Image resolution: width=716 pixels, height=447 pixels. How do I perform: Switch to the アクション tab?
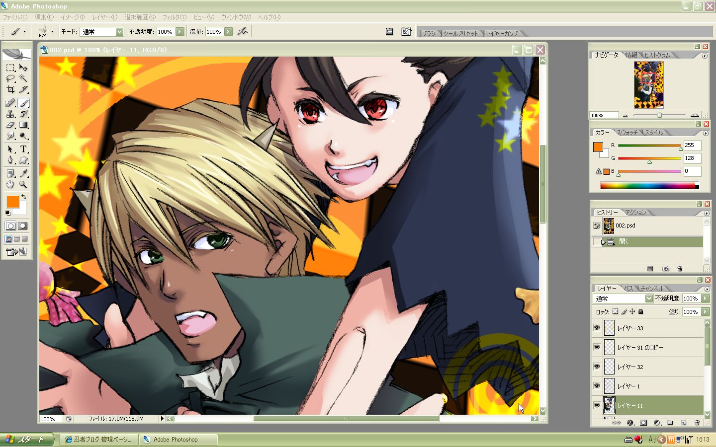tap(636, 213)
